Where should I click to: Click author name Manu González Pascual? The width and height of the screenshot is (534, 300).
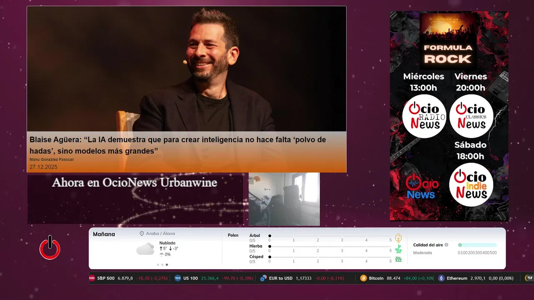tap(52, 160)
